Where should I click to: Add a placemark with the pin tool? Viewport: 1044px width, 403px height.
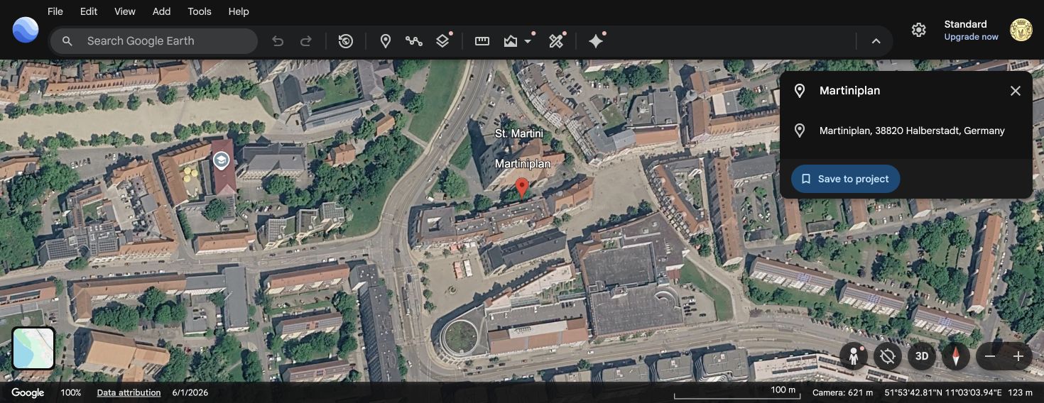386,41
